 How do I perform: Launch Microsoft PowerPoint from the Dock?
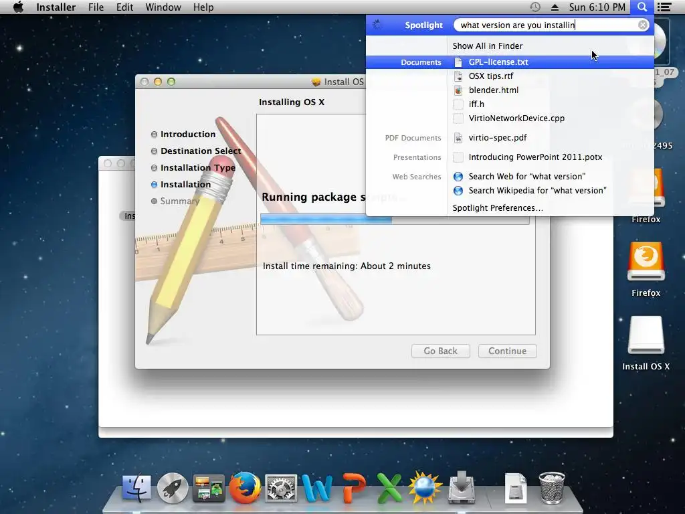(353, 488)
